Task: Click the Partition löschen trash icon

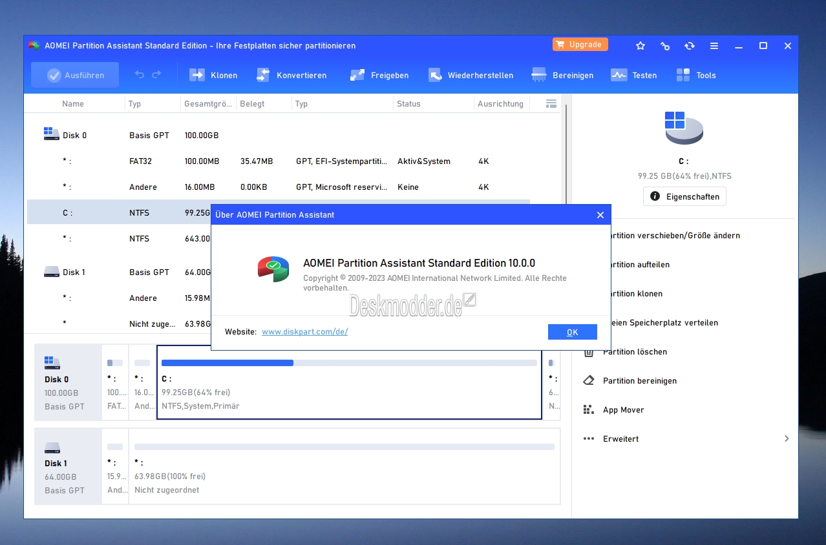Action: (589, 352)
